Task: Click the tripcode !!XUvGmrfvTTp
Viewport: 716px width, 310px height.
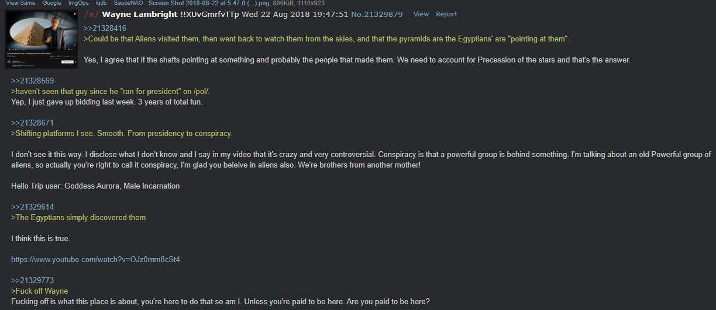Action: (x=210, y=14)
